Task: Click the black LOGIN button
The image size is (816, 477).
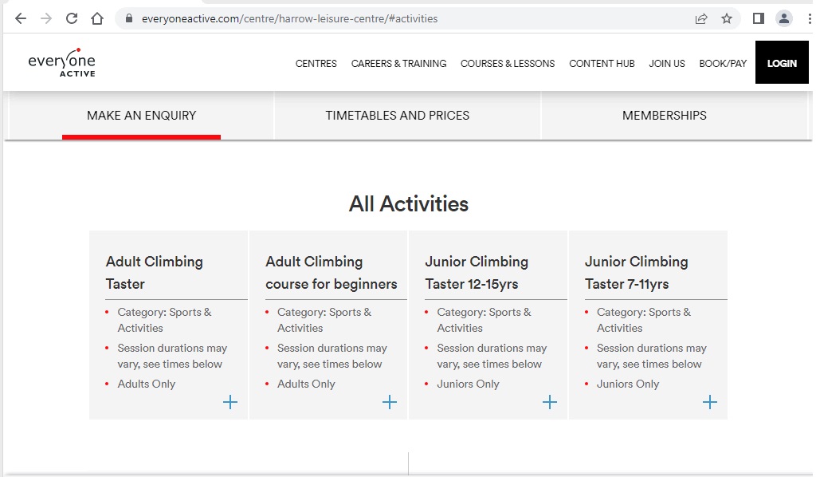Action: point(782,62)
